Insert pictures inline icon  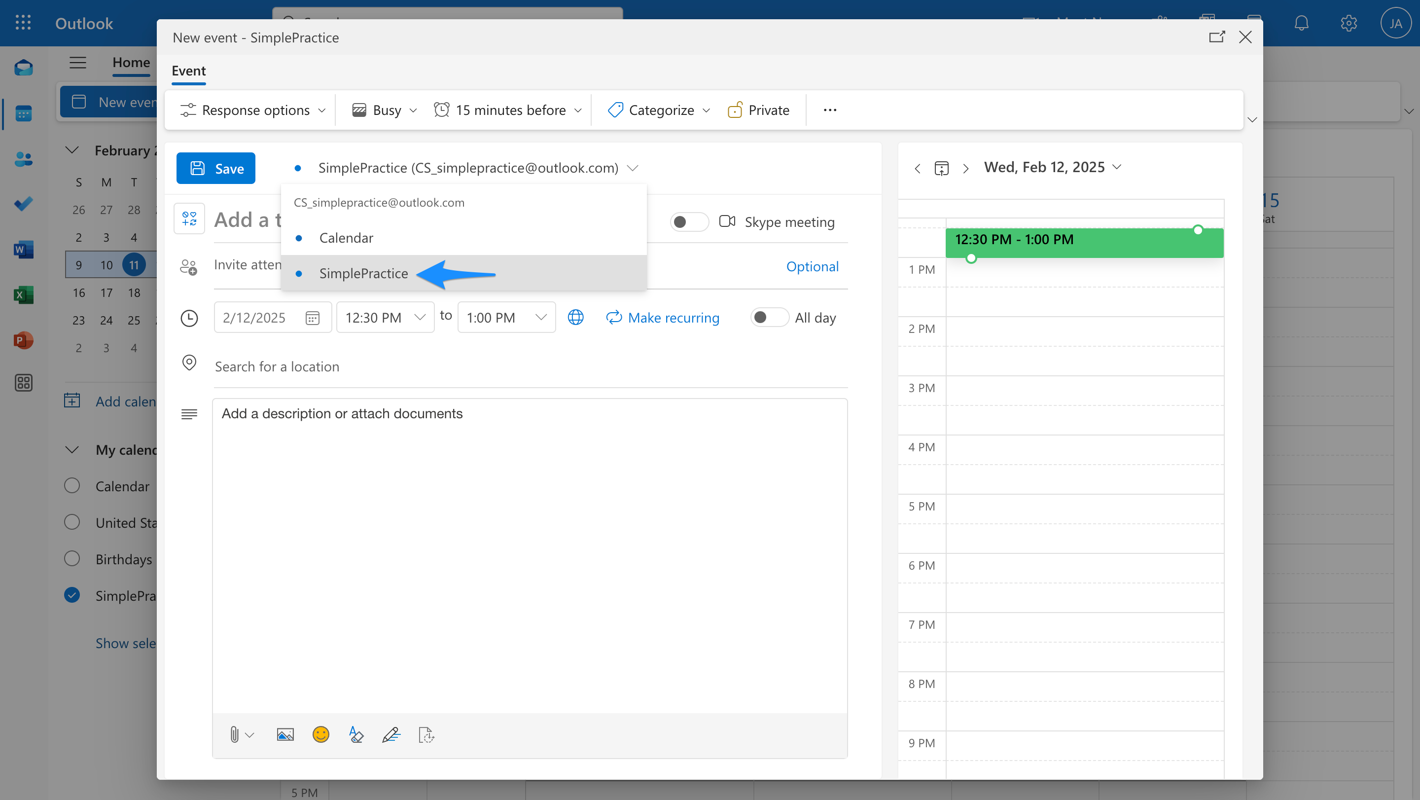tap(285, 734)
